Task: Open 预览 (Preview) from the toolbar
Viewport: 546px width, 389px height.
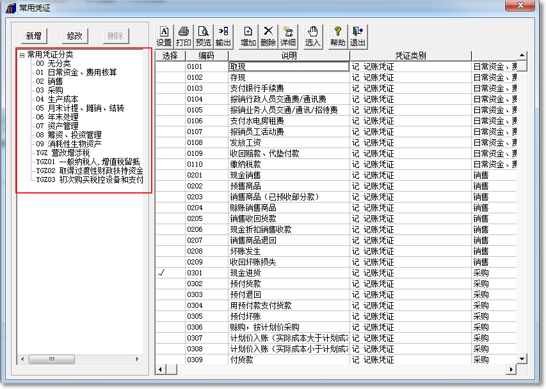Action: pos(204,36)
